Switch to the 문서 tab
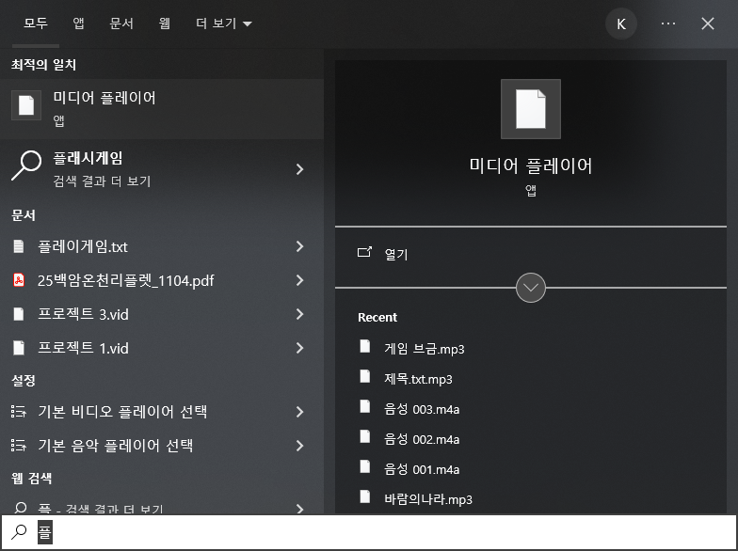This screenshot has height=551, width=738. pyautogui.click(x=121, y=24)
